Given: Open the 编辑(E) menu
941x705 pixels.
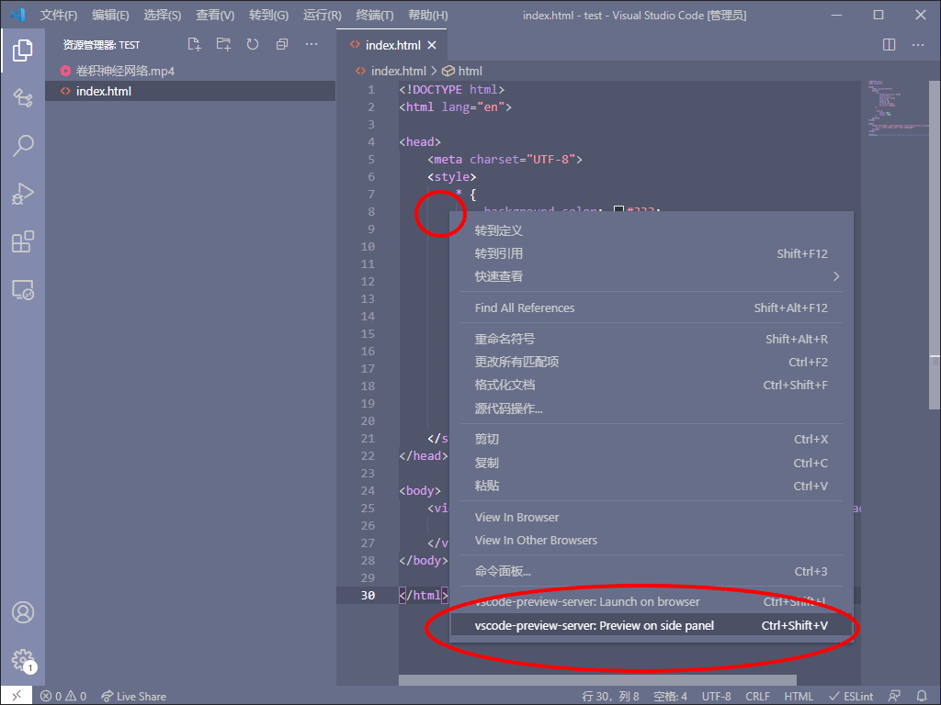Looking at the screenshot, I should 110,15.
